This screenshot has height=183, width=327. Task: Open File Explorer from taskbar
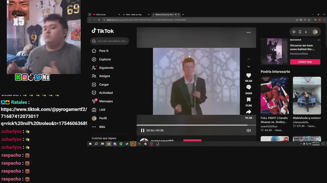(102, 144)
